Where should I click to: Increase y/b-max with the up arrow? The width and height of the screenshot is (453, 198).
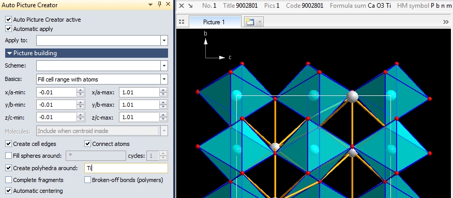coord(163,103)
